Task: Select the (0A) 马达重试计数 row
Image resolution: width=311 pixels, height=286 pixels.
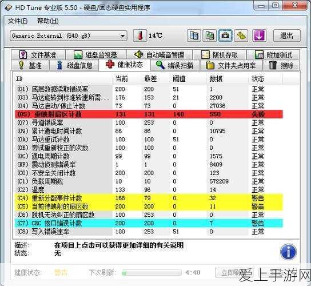Action: pos(149,140)
